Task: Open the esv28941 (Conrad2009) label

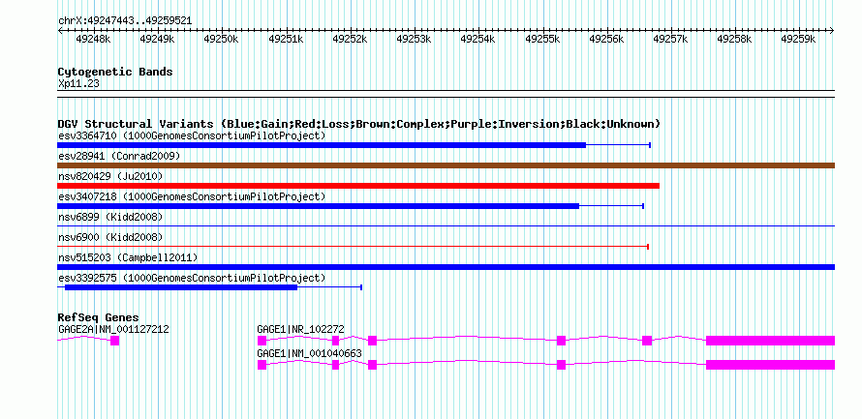Action: (119, 156)
